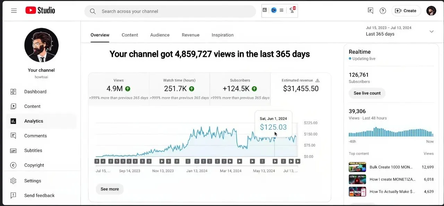Switch to the Revenue tab
This screenshot has height=206, width=444.
coord(190,35)
